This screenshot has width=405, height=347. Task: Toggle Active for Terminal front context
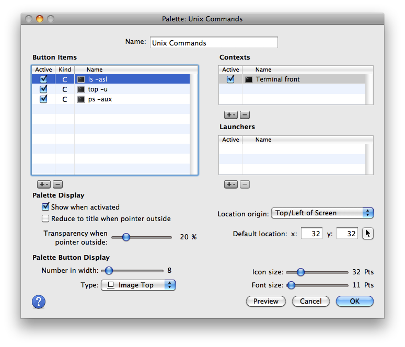click(x=230, y=79)
